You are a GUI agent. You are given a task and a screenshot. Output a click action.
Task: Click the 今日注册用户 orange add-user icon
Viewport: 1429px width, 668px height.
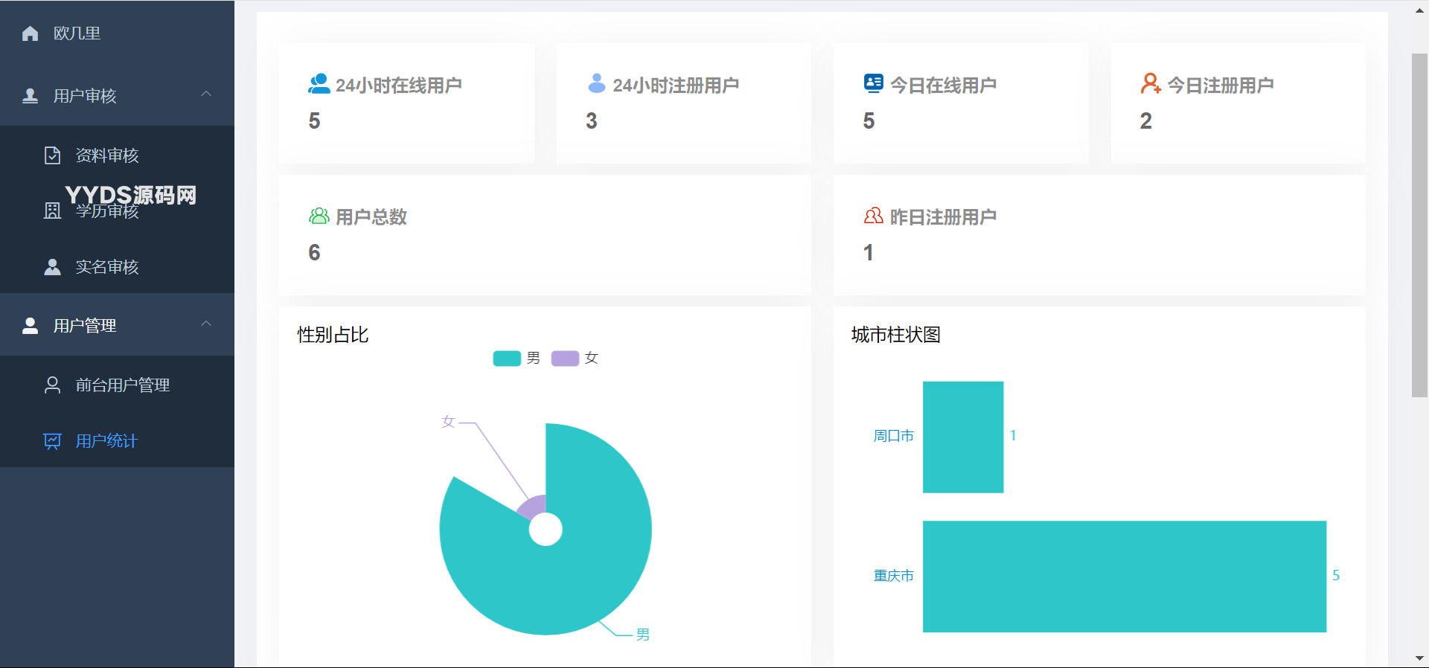[1151, 84]
